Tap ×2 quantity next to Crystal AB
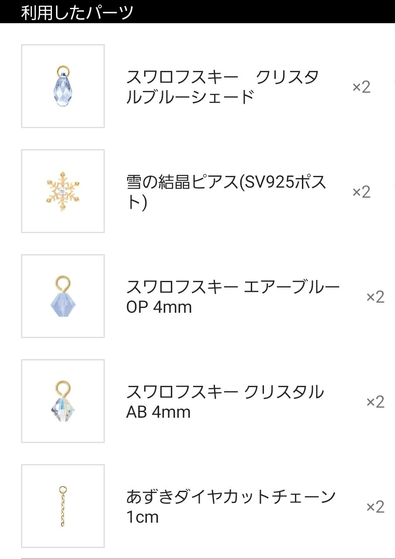This screenshot has width=395, height=559. pyautogui.click(x=375, y=402)
